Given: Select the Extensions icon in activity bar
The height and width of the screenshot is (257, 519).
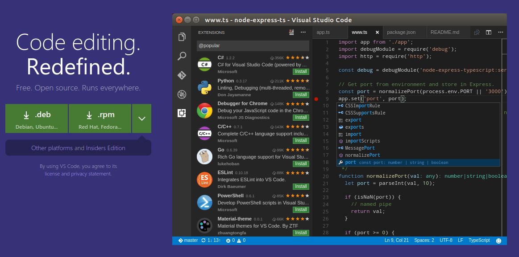Looking at the screenshot, I should click(182, 113).
